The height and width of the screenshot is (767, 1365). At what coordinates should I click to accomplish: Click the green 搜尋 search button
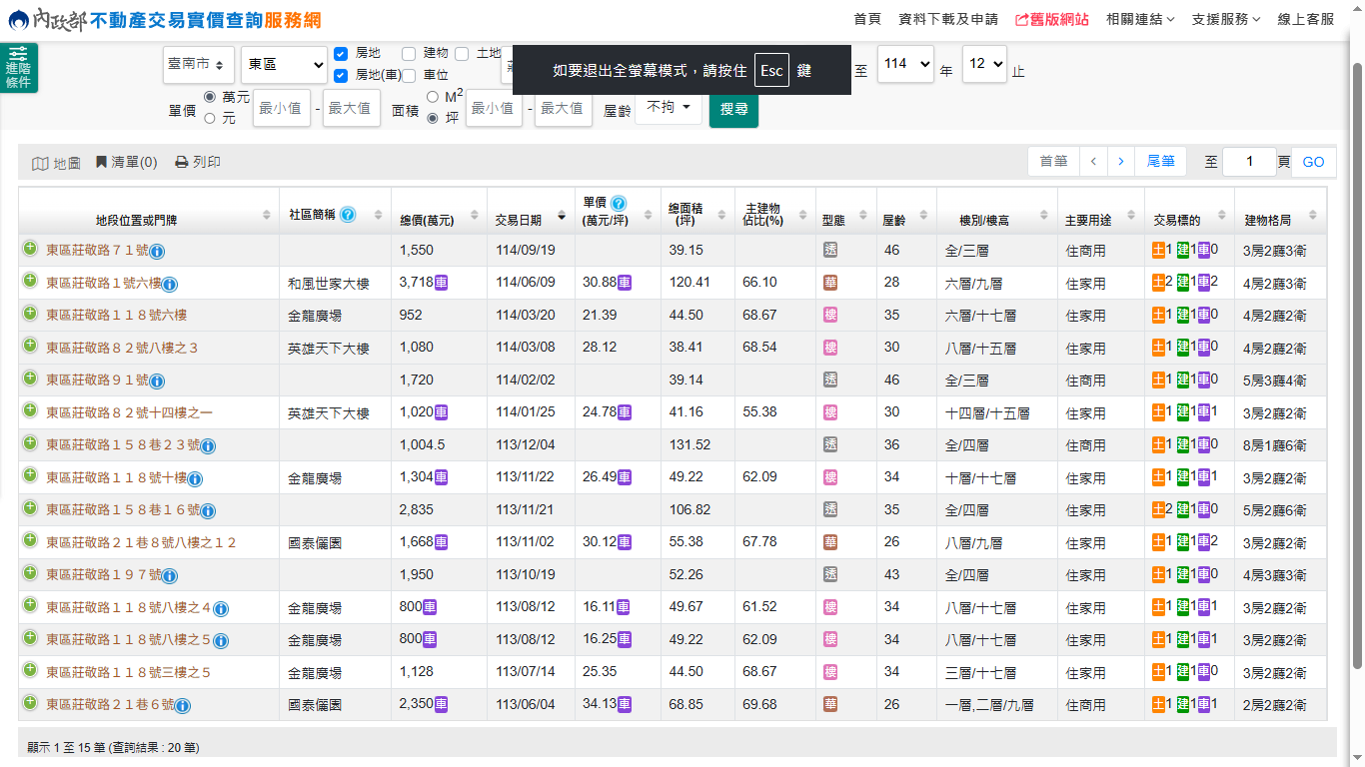click(x=733, y=109)
